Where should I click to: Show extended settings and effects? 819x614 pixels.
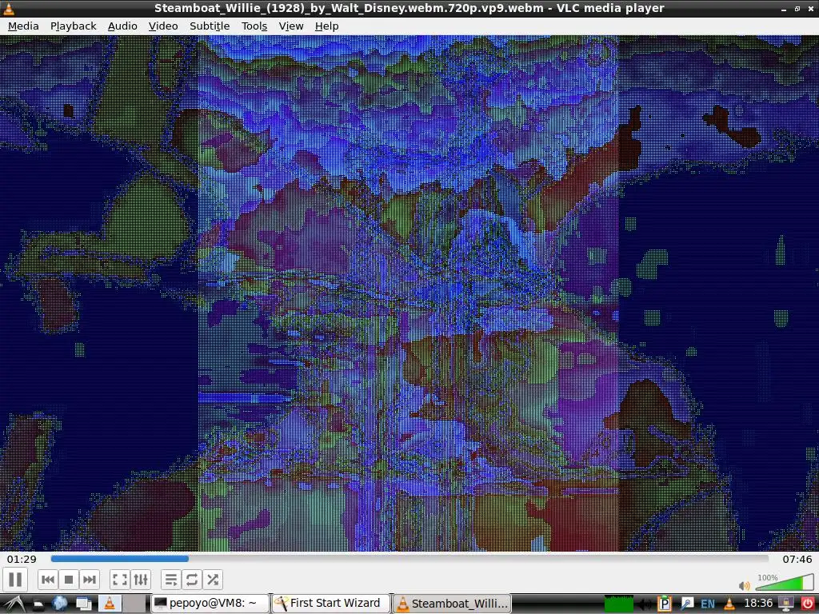point(141,580)
